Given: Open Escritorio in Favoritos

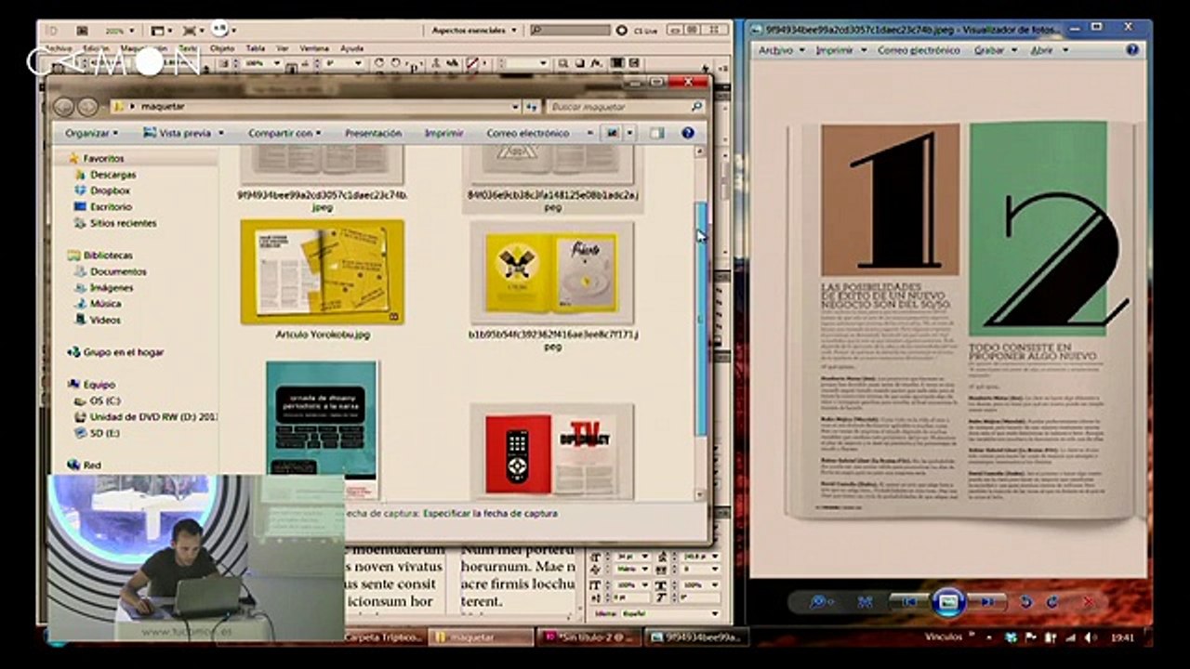Looking at the screenshot, I should 111,207.
